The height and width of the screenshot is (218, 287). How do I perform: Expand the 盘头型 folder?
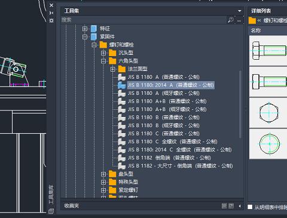coord(103,174)
